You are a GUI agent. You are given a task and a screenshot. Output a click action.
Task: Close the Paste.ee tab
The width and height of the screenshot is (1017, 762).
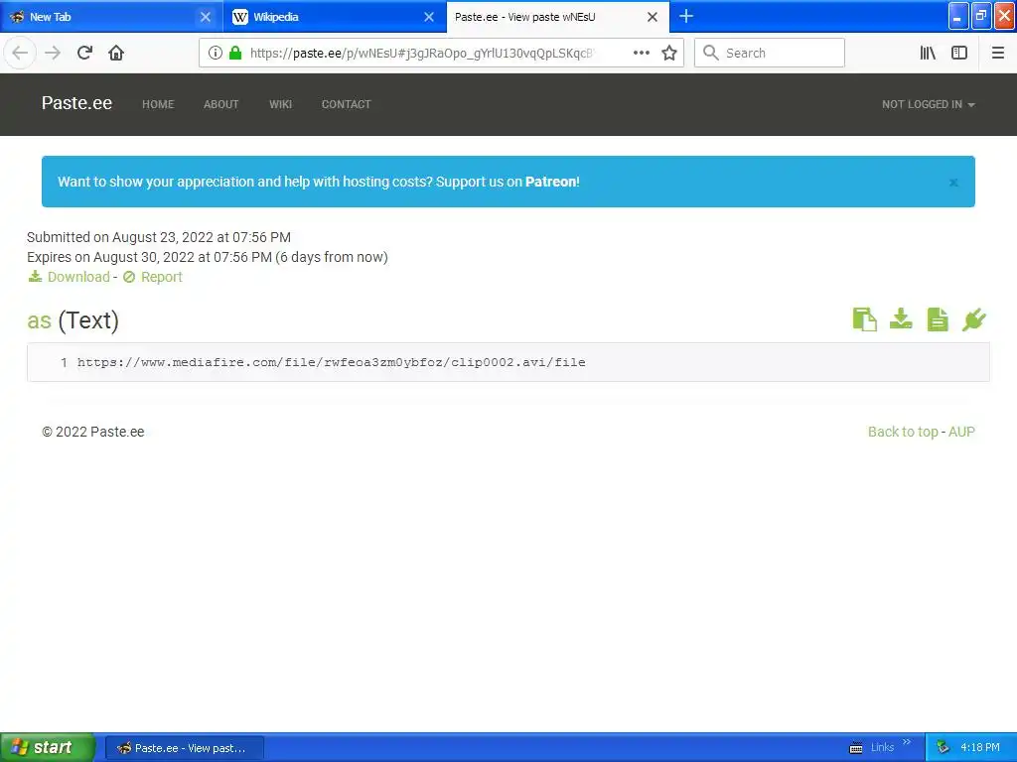tap(653, 17)
